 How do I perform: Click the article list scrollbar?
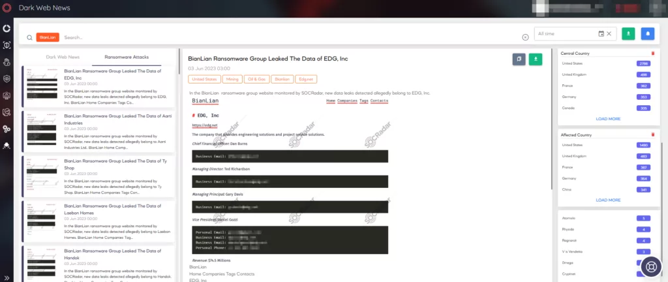179,62
